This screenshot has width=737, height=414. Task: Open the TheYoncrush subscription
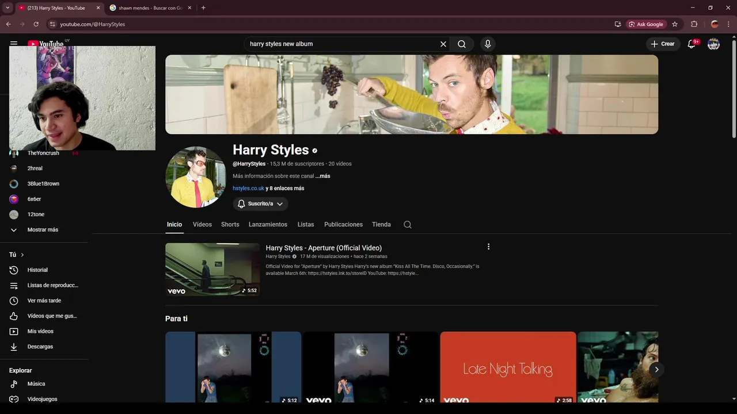[x=43, y=154]
